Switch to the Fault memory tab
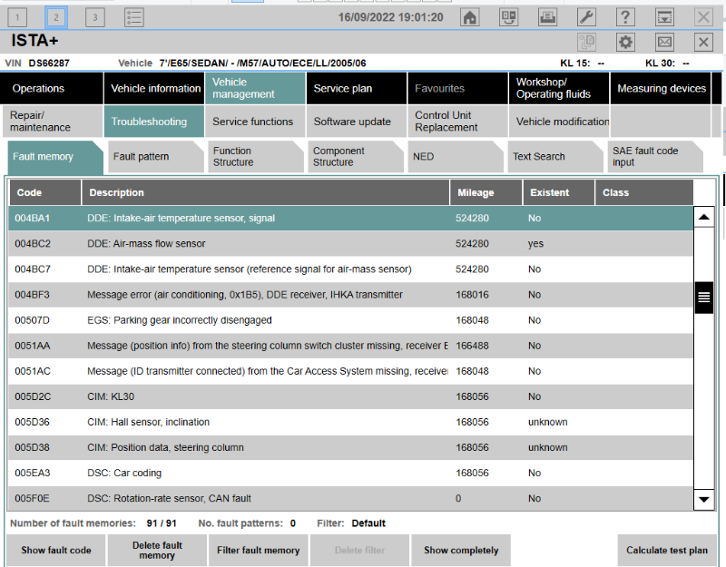Screen dimensions: 726x567 pos(55,157)
